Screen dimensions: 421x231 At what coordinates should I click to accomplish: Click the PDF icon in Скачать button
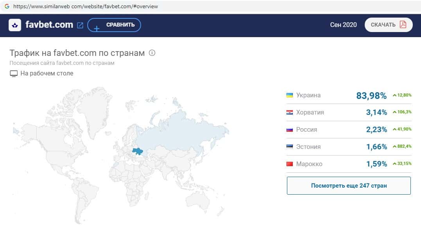tap(403, 25)
